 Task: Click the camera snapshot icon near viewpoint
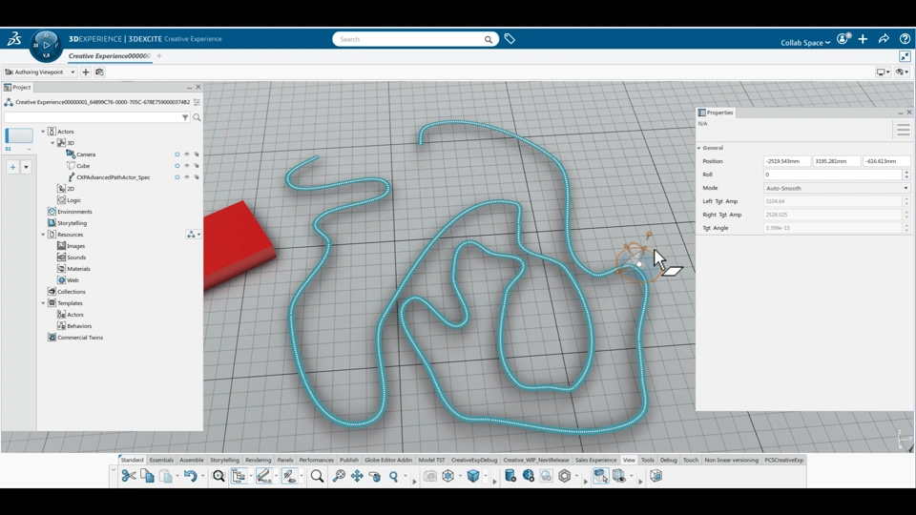[x=99, y=72]
